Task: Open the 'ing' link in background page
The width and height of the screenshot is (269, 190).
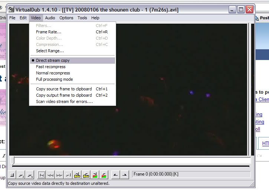Action: 259,114
